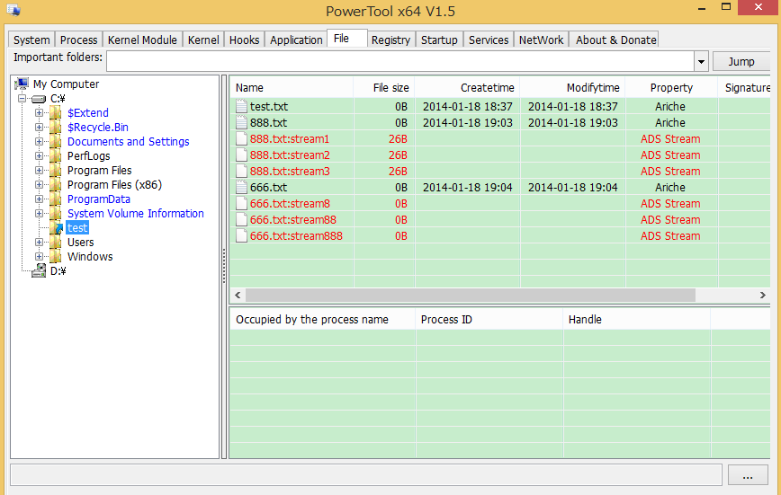Sort by the Createtime column header
781x495 pixels.
(467, 87)
